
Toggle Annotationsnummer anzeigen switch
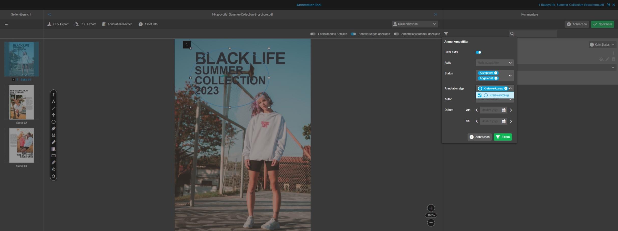[x=396, y=34]
